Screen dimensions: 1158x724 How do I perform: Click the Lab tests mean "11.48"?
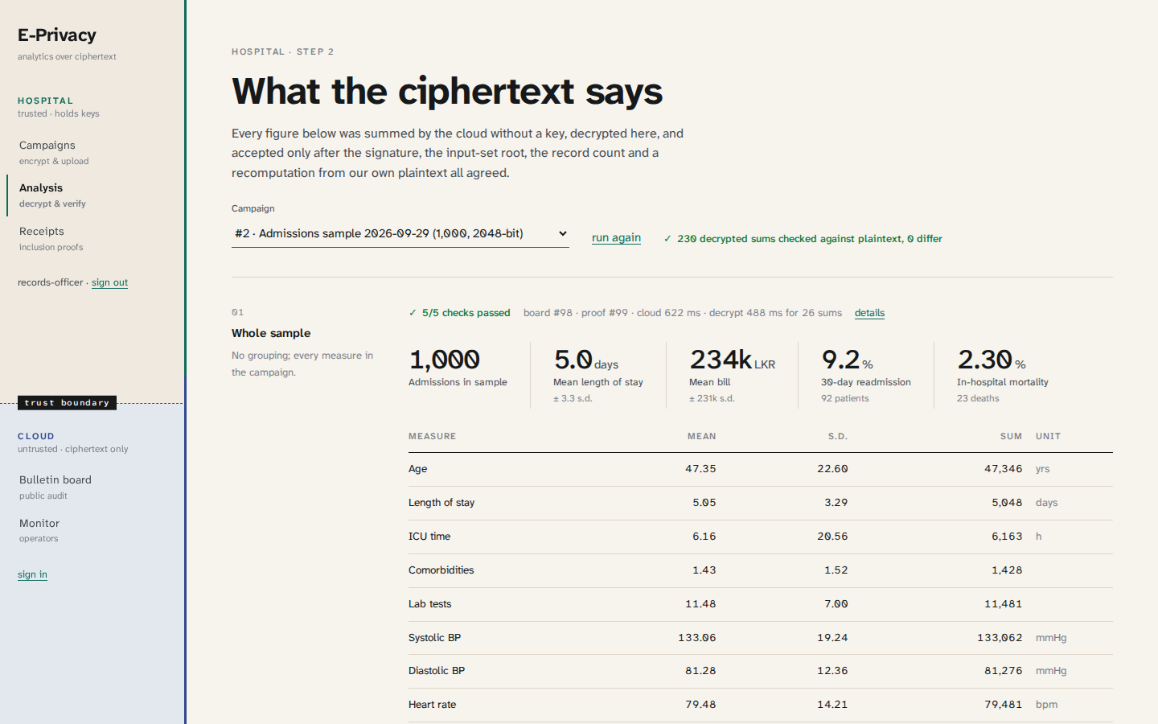[700, 604]
